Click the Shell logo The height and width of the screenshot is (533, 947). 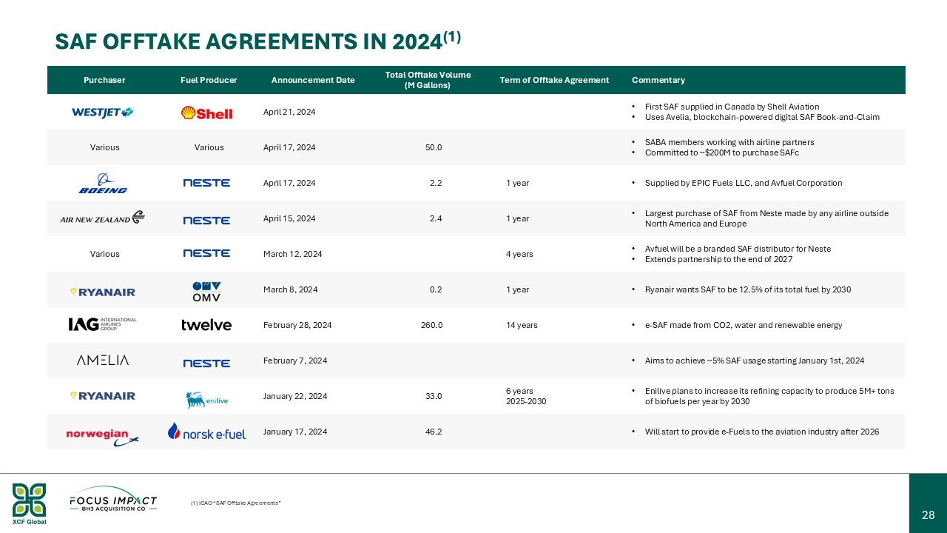tap(206, 113)
